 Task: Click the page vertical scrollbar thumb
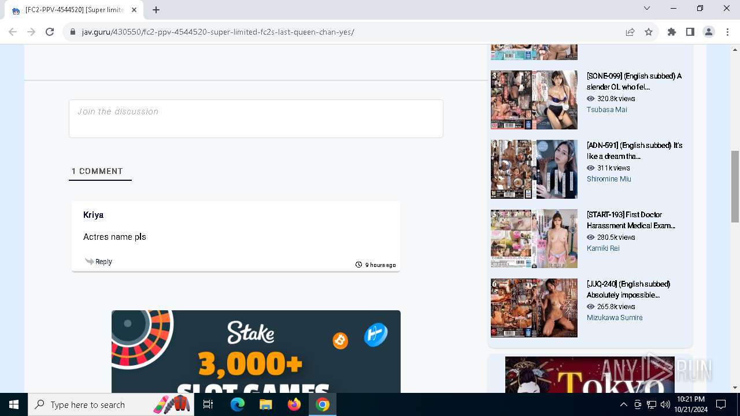coord(735,186)
